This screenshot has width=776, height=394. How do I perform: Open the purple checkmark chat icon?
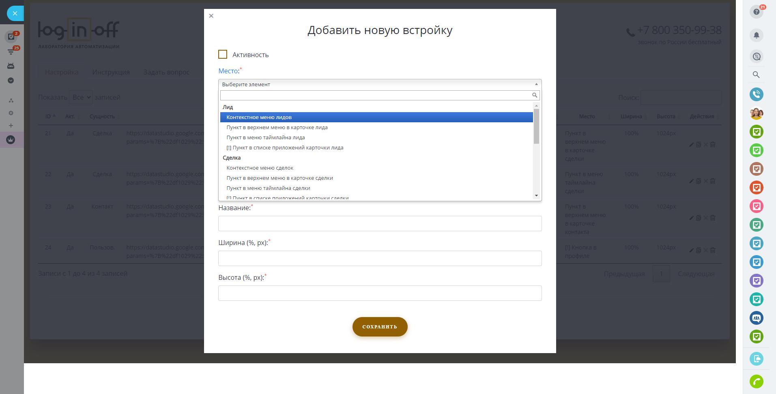click(x=757, y=281)
